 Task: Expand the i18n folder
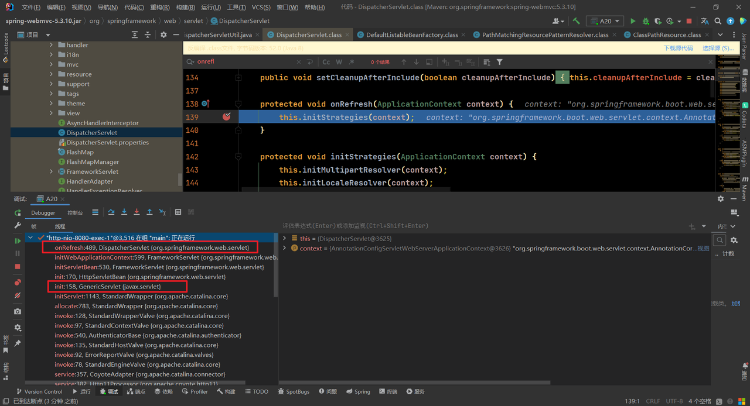pyautogui.click(x=51, y=54)
